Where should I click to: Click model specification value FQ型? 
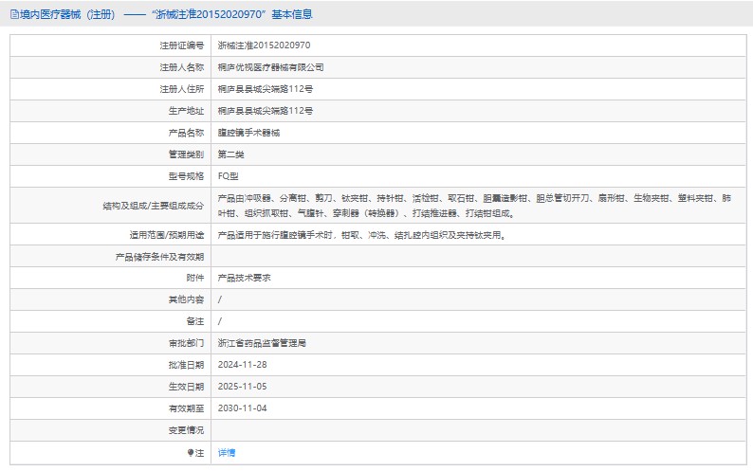click(x=229, y=176)
